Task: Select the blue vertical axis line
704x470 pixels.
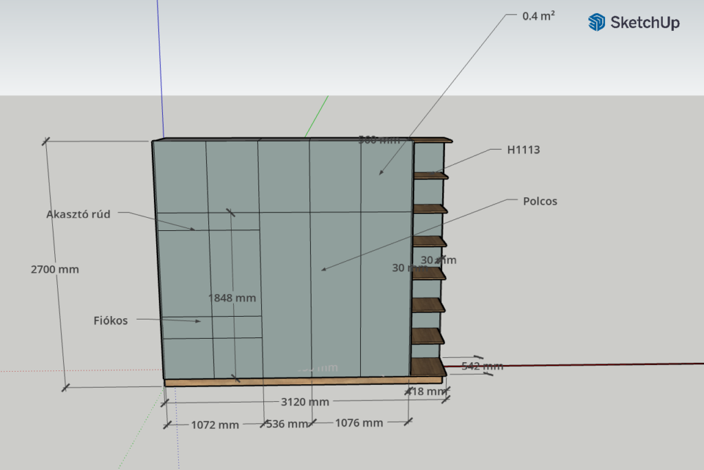Action: tap(160, 69)
